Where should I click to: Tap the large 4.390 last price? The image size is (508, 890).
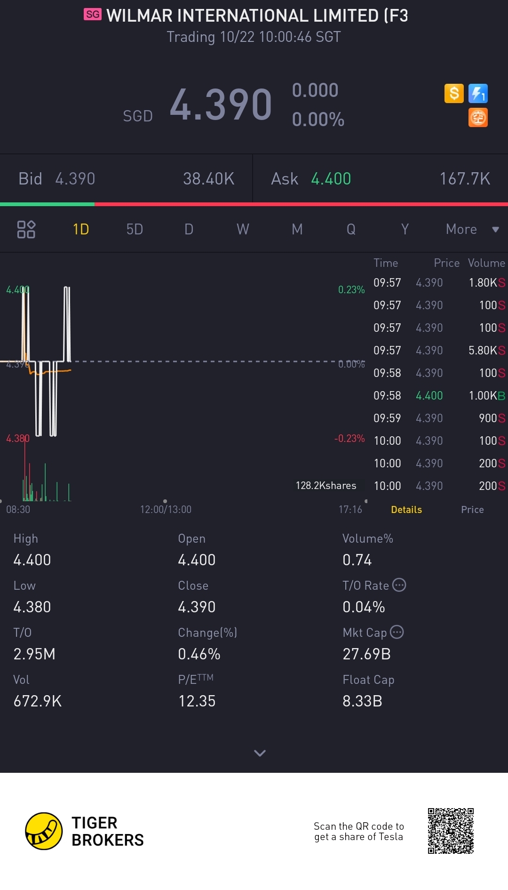point(221,104)
